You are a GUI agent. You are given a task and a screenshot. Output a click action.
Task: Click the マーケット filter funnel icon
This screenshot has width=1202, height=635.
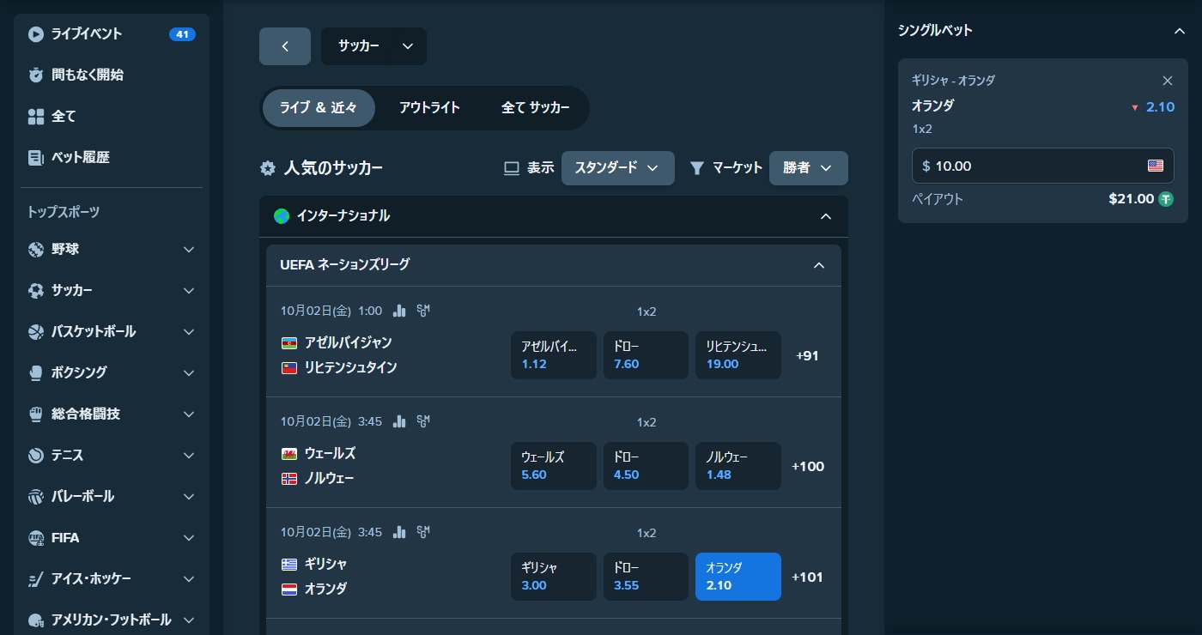[697, 168]
